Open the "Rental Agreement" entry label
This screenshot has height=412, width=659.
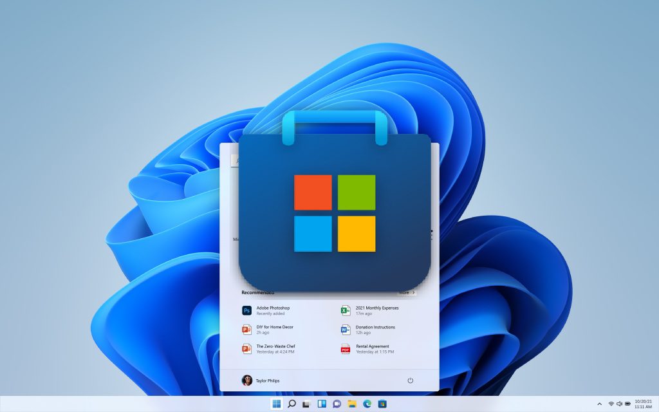[x=373, y=346]
